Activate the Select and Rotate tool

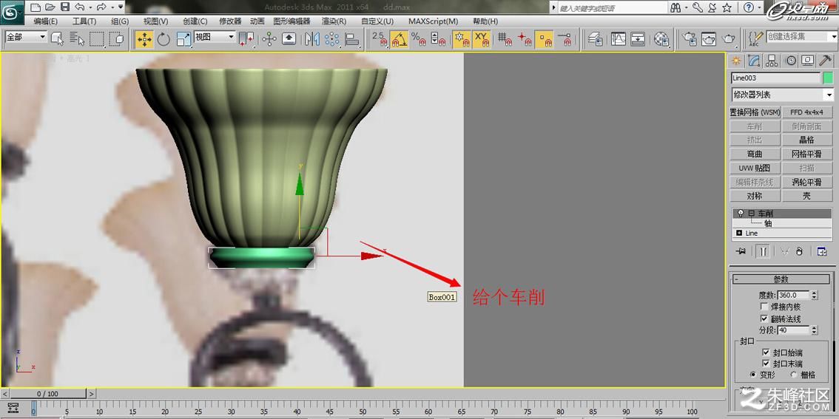pyautogui.click(x=164, y=38)
